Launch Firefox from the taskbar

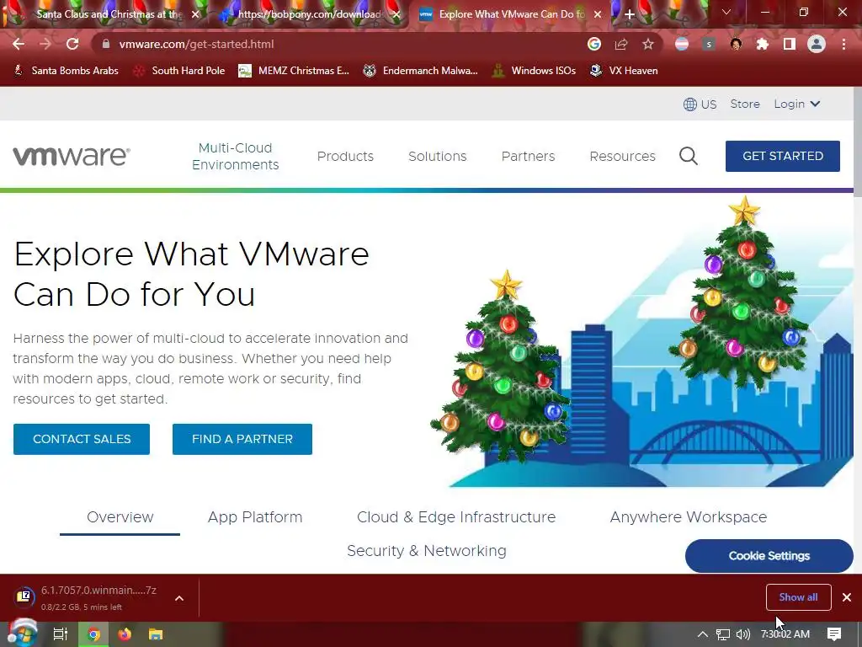[x=125, y=634]
